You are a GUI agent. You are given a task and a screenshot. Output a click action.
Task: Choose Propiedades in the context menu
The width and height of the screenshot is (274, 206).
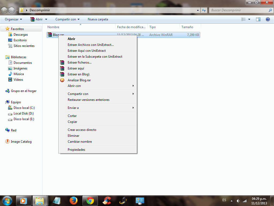point(76,150)
